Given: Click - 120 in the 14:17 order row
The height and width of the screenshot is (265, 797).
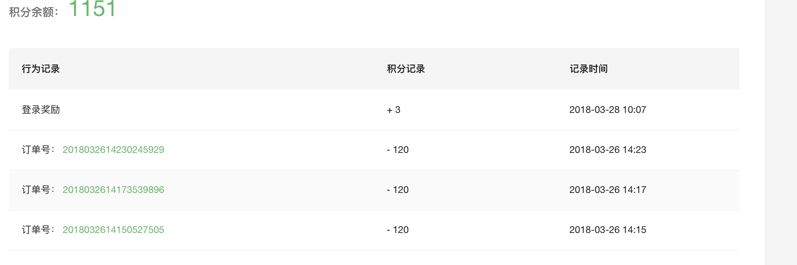Looking at the screenshot, I should (x=398, y=190).
